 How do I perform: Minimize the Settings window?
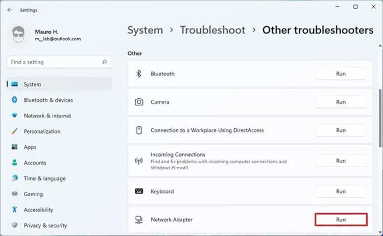click(338, 7)
